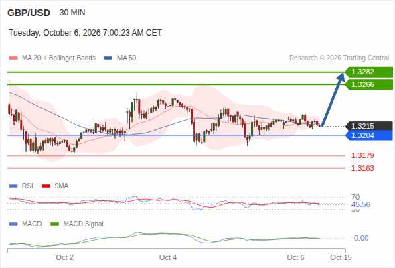
Task: Click the Oct 4 date axis label
Action: [x=168, y=257]
